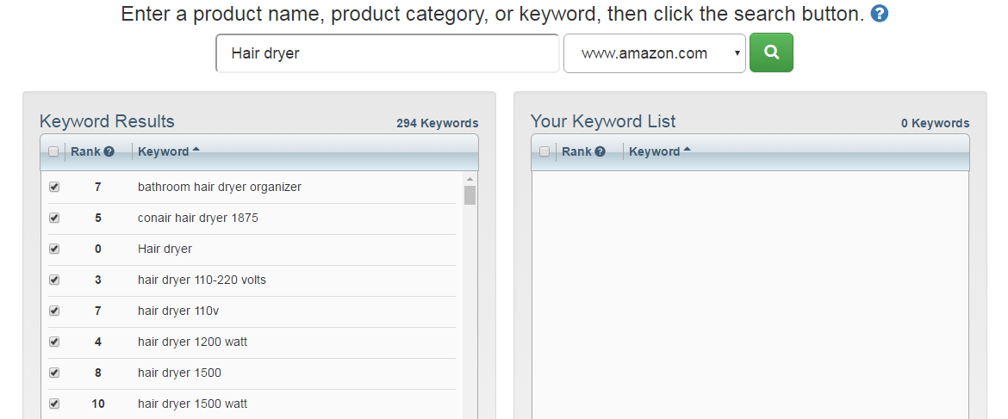The width and height of the screenshot is (1008, 419).
Task: Toggle select-all checkbox in Keyword Results header
Action: [x=53, y=151]
